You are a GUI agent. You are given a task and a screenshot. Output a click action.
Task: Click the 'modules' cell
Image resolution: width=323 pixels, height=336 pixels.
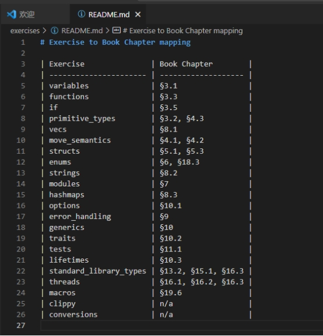click(64, 184)
